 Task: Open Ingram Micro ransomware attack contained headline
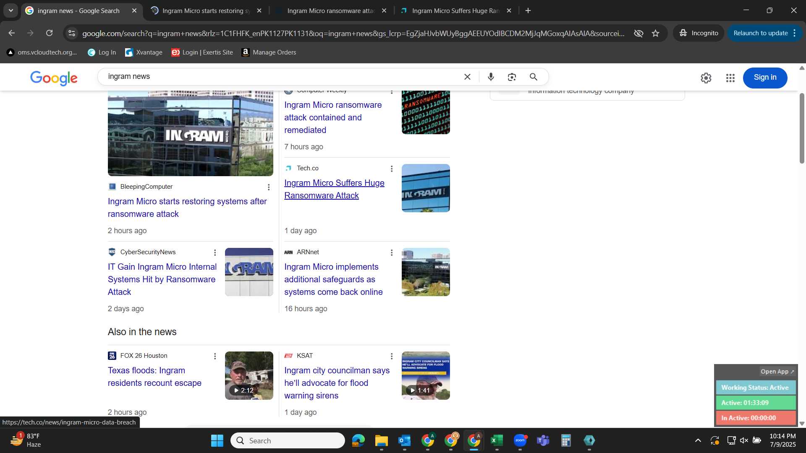pyautogui.click(x=333, y=117)
